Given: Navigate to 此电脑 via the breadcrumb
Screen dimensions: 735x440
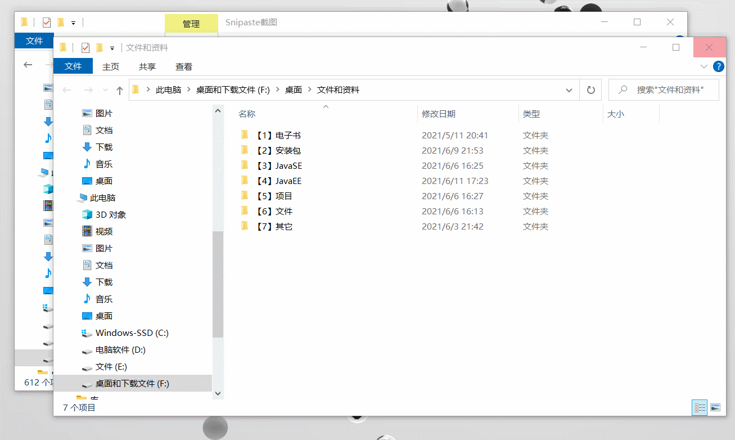Looking at the screenshot, I should pyautogui.click(x=168, y=89).
